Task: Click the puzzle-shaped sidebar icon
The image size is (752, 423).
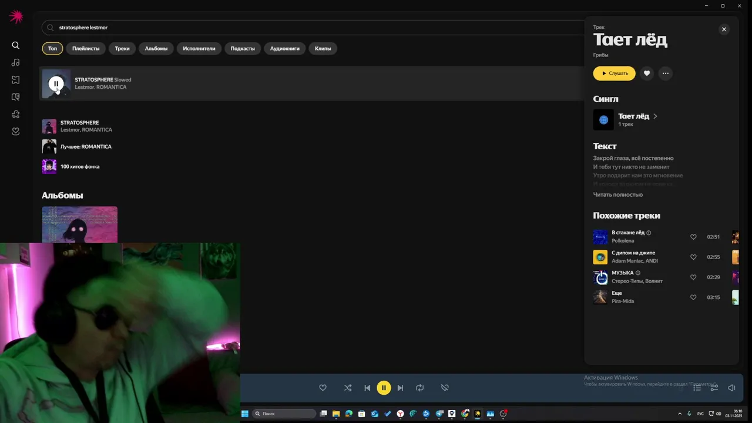Action: (16, 80)
